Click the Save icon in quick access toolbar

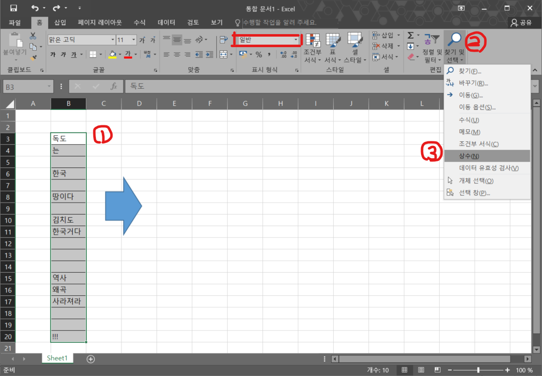coord(13,8)
